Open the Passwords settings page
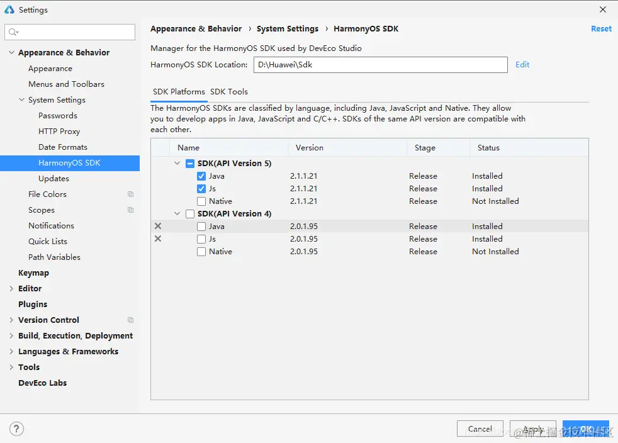This screenshot has width=618, height=443. (57, 116)
